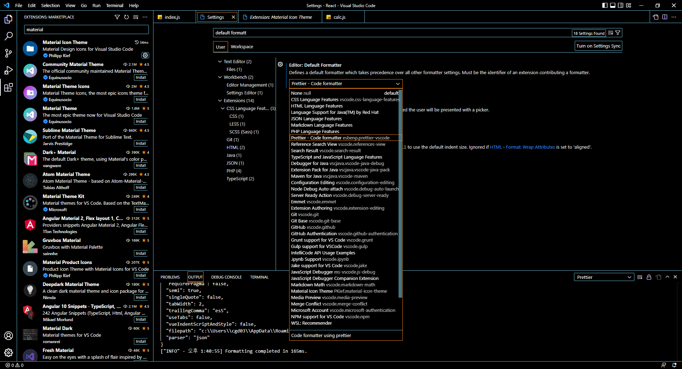Screen dimensions: 682x369
Task: Choose 'None' in the formatter list
Action: tap(345, 93)
